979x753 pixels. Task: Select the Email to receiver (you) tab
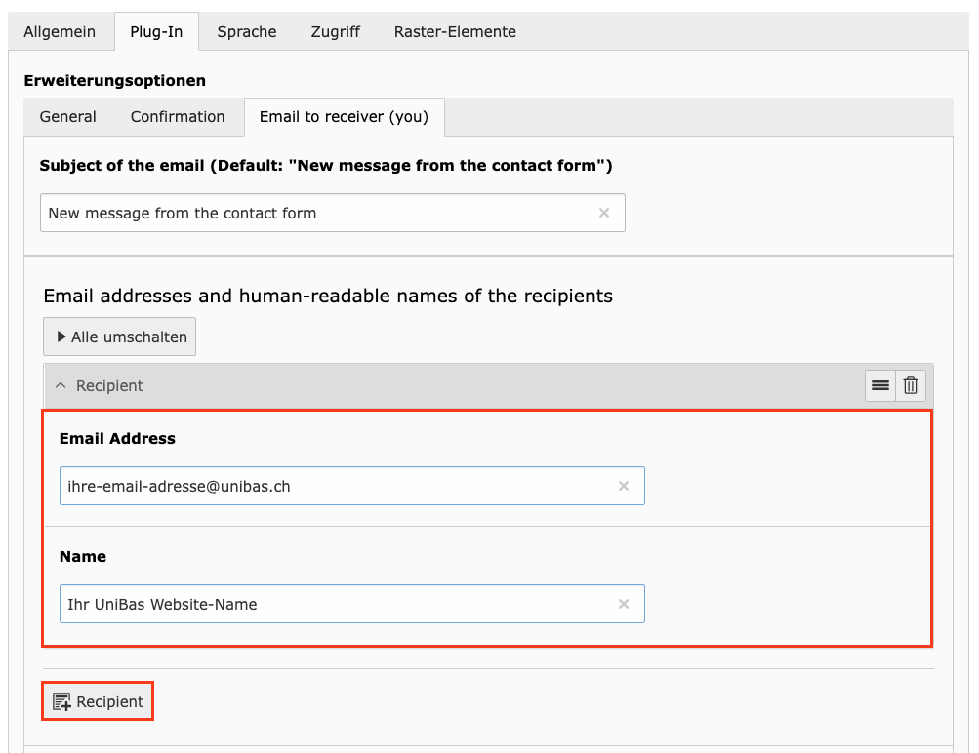(344, 116)
